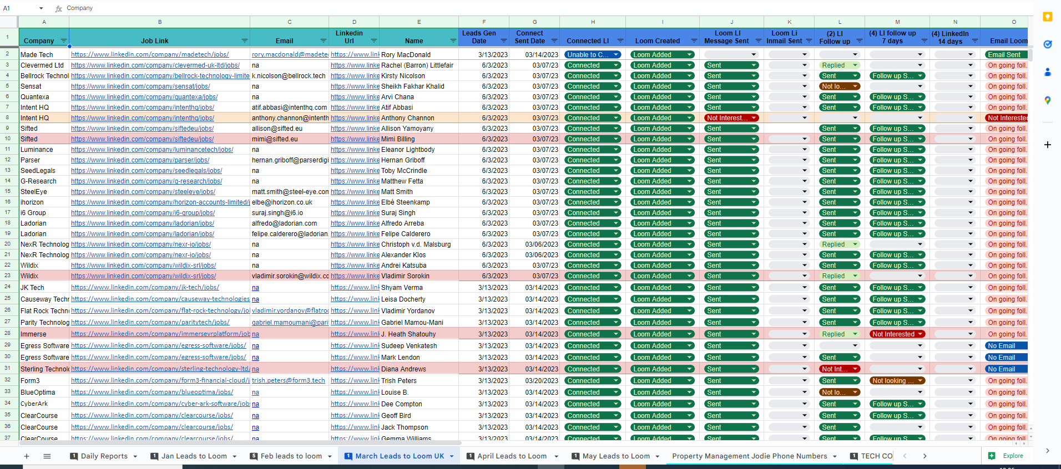Image resolution: width=1061 pixels, height=469 pixels.
Task: Switch to the May Leads to Loom tab
Action: point(616,456)
